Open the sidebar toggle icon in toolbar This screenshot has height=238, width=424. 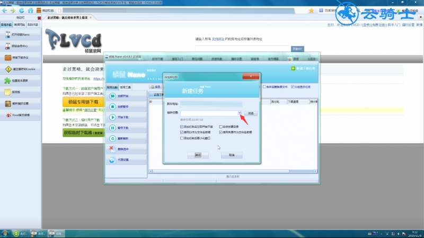coord(39,10)
